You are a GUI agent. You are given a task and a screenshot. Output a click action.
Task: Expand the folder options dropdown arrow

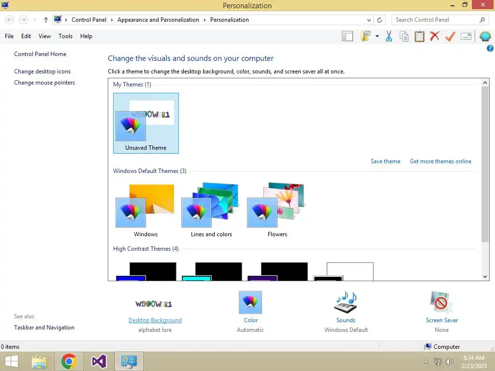point(377,36)
